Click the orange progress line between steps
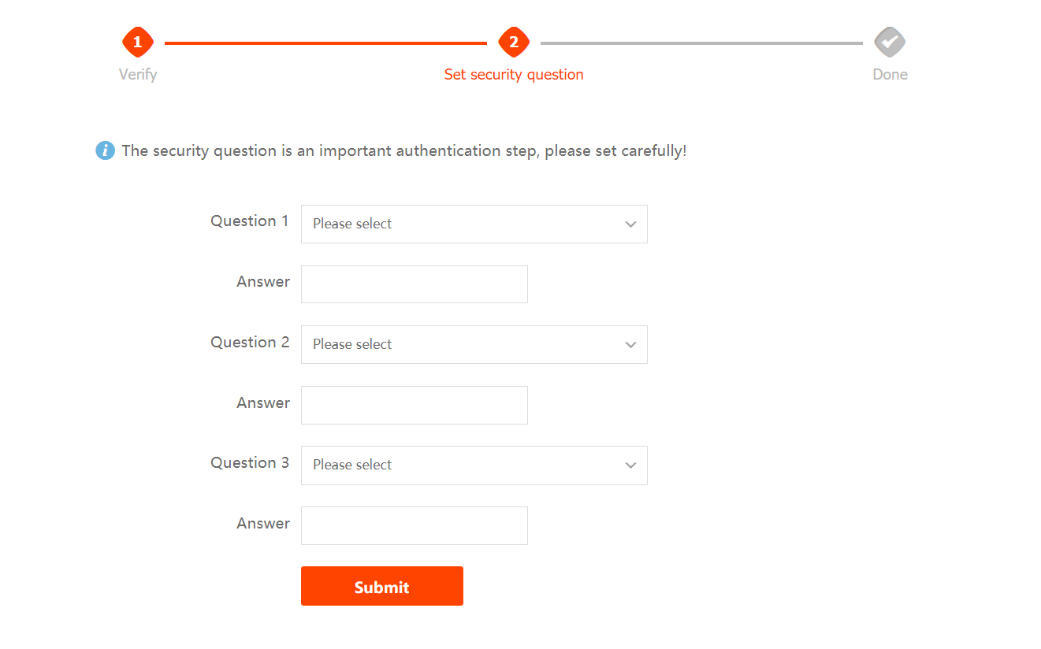Viewport: 1041px width, 649px height. click(325, 43)
